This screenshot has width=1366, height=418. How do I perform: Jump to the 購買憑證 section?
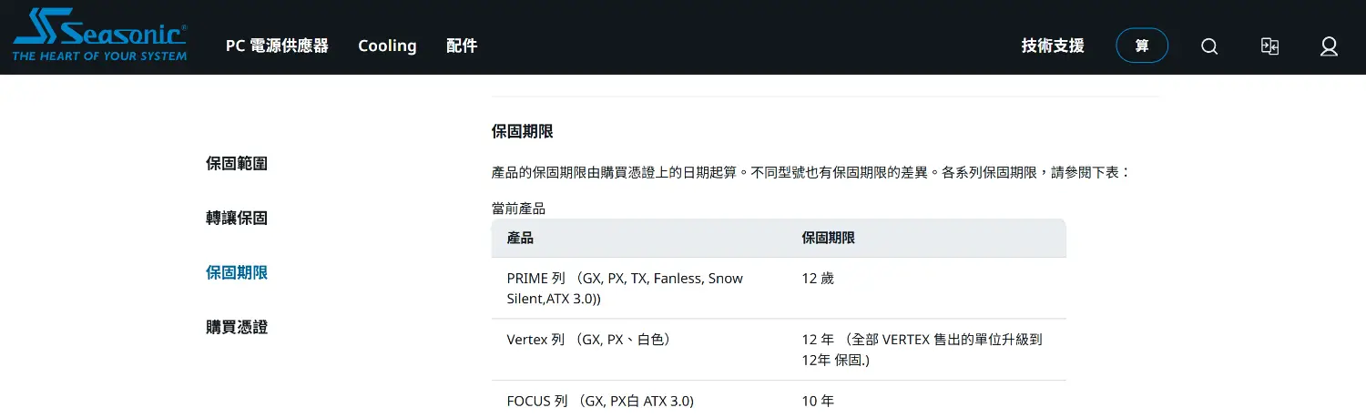pyautogui.click(x=237, y=327)
